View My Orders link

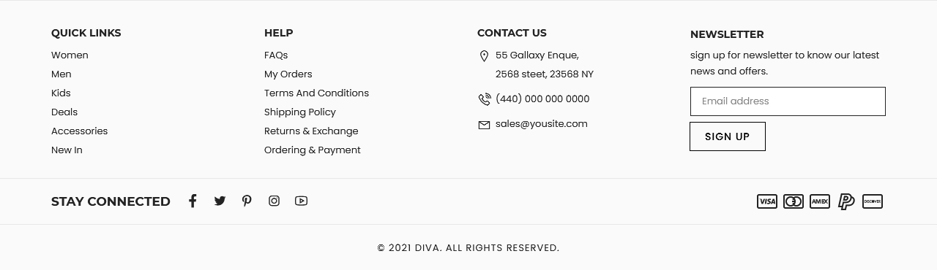[288, 74]
